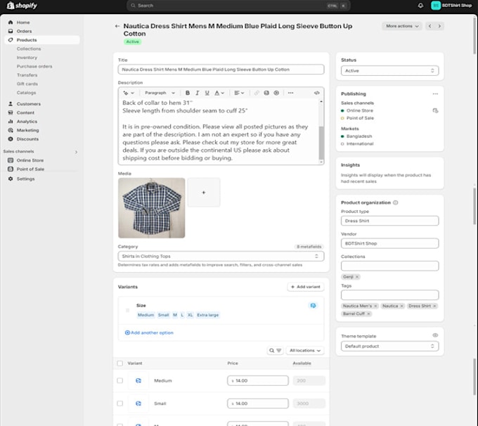Image resolution: width=478 pixels, height=426 pixels.
Task: Go to Inventory submenu item
Action: (27, 58)
